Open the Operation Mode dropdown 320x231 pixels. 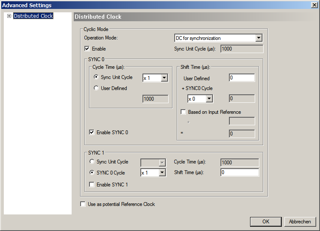(x=259, y=38)
